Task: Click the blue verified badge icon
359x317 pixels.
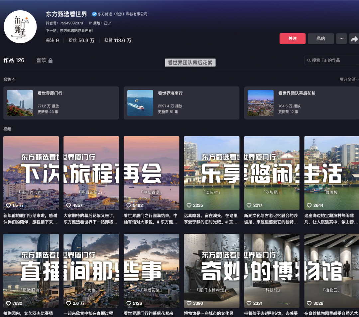Action: pos(94,14)
